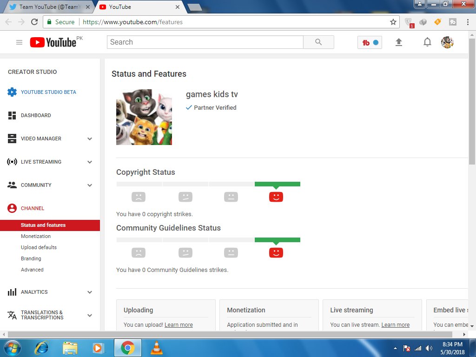The height and width of the screenshot is (357, 476).
Task: Open the hamburger guide menu
Action: coord(19,42)
